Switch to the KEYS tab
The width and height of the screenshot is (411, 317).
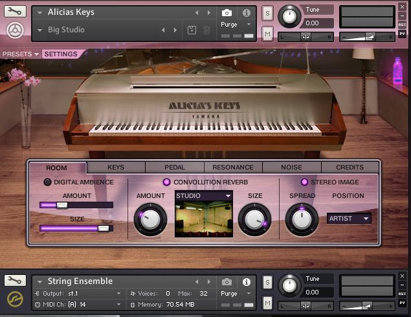click(116, 167)
